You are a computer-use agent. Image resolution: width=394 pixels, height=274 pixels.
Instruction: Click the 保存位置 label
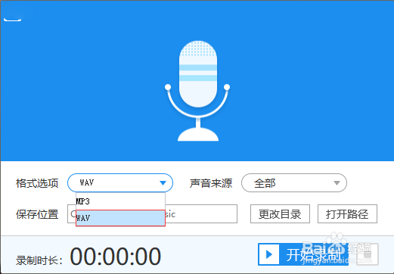[37, 214]
